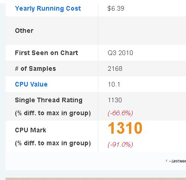Open the Yearly Running Cost link
This screenshot has width=186, height=180.
48,8
